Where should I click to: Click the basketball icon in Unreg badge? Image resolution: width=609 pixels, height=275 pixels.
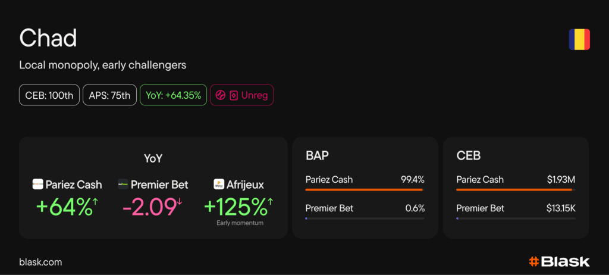pyautogui.click(x=221, y=95)
